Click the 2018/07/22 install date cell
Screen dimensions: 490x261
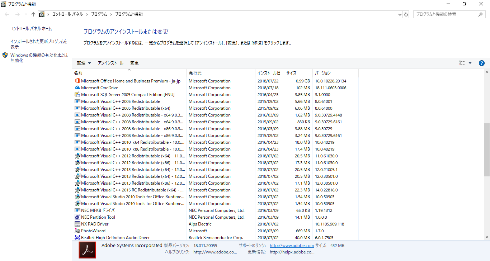[x=268, y=81]
